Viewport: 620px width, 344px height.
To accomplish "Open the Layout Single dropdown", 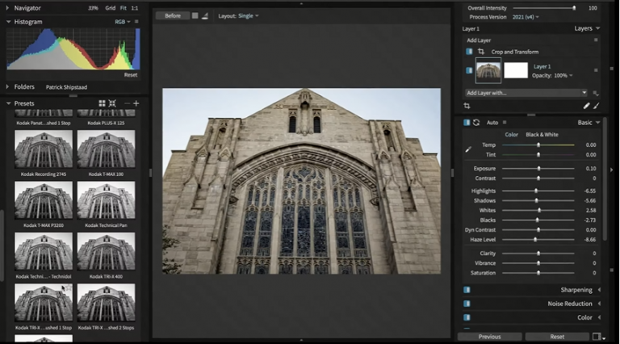I will pos(249,16).
